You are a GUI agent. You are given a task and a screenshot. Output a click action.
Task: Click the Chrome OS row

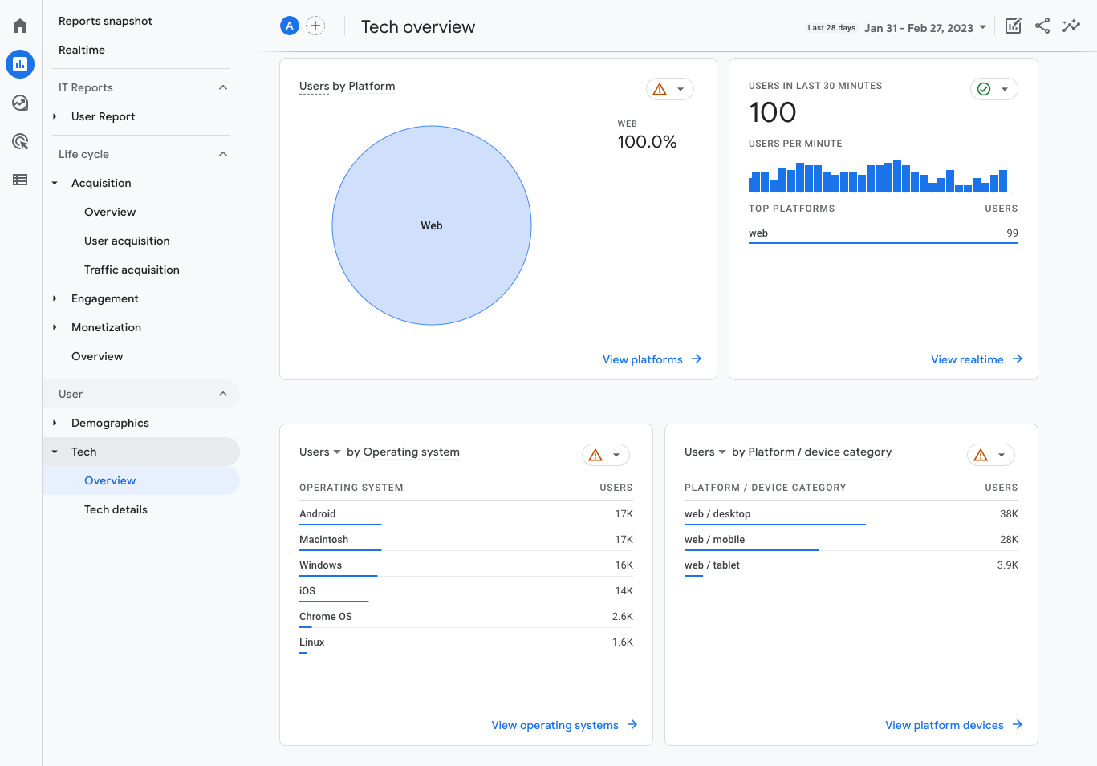click(x=465, y=616)
